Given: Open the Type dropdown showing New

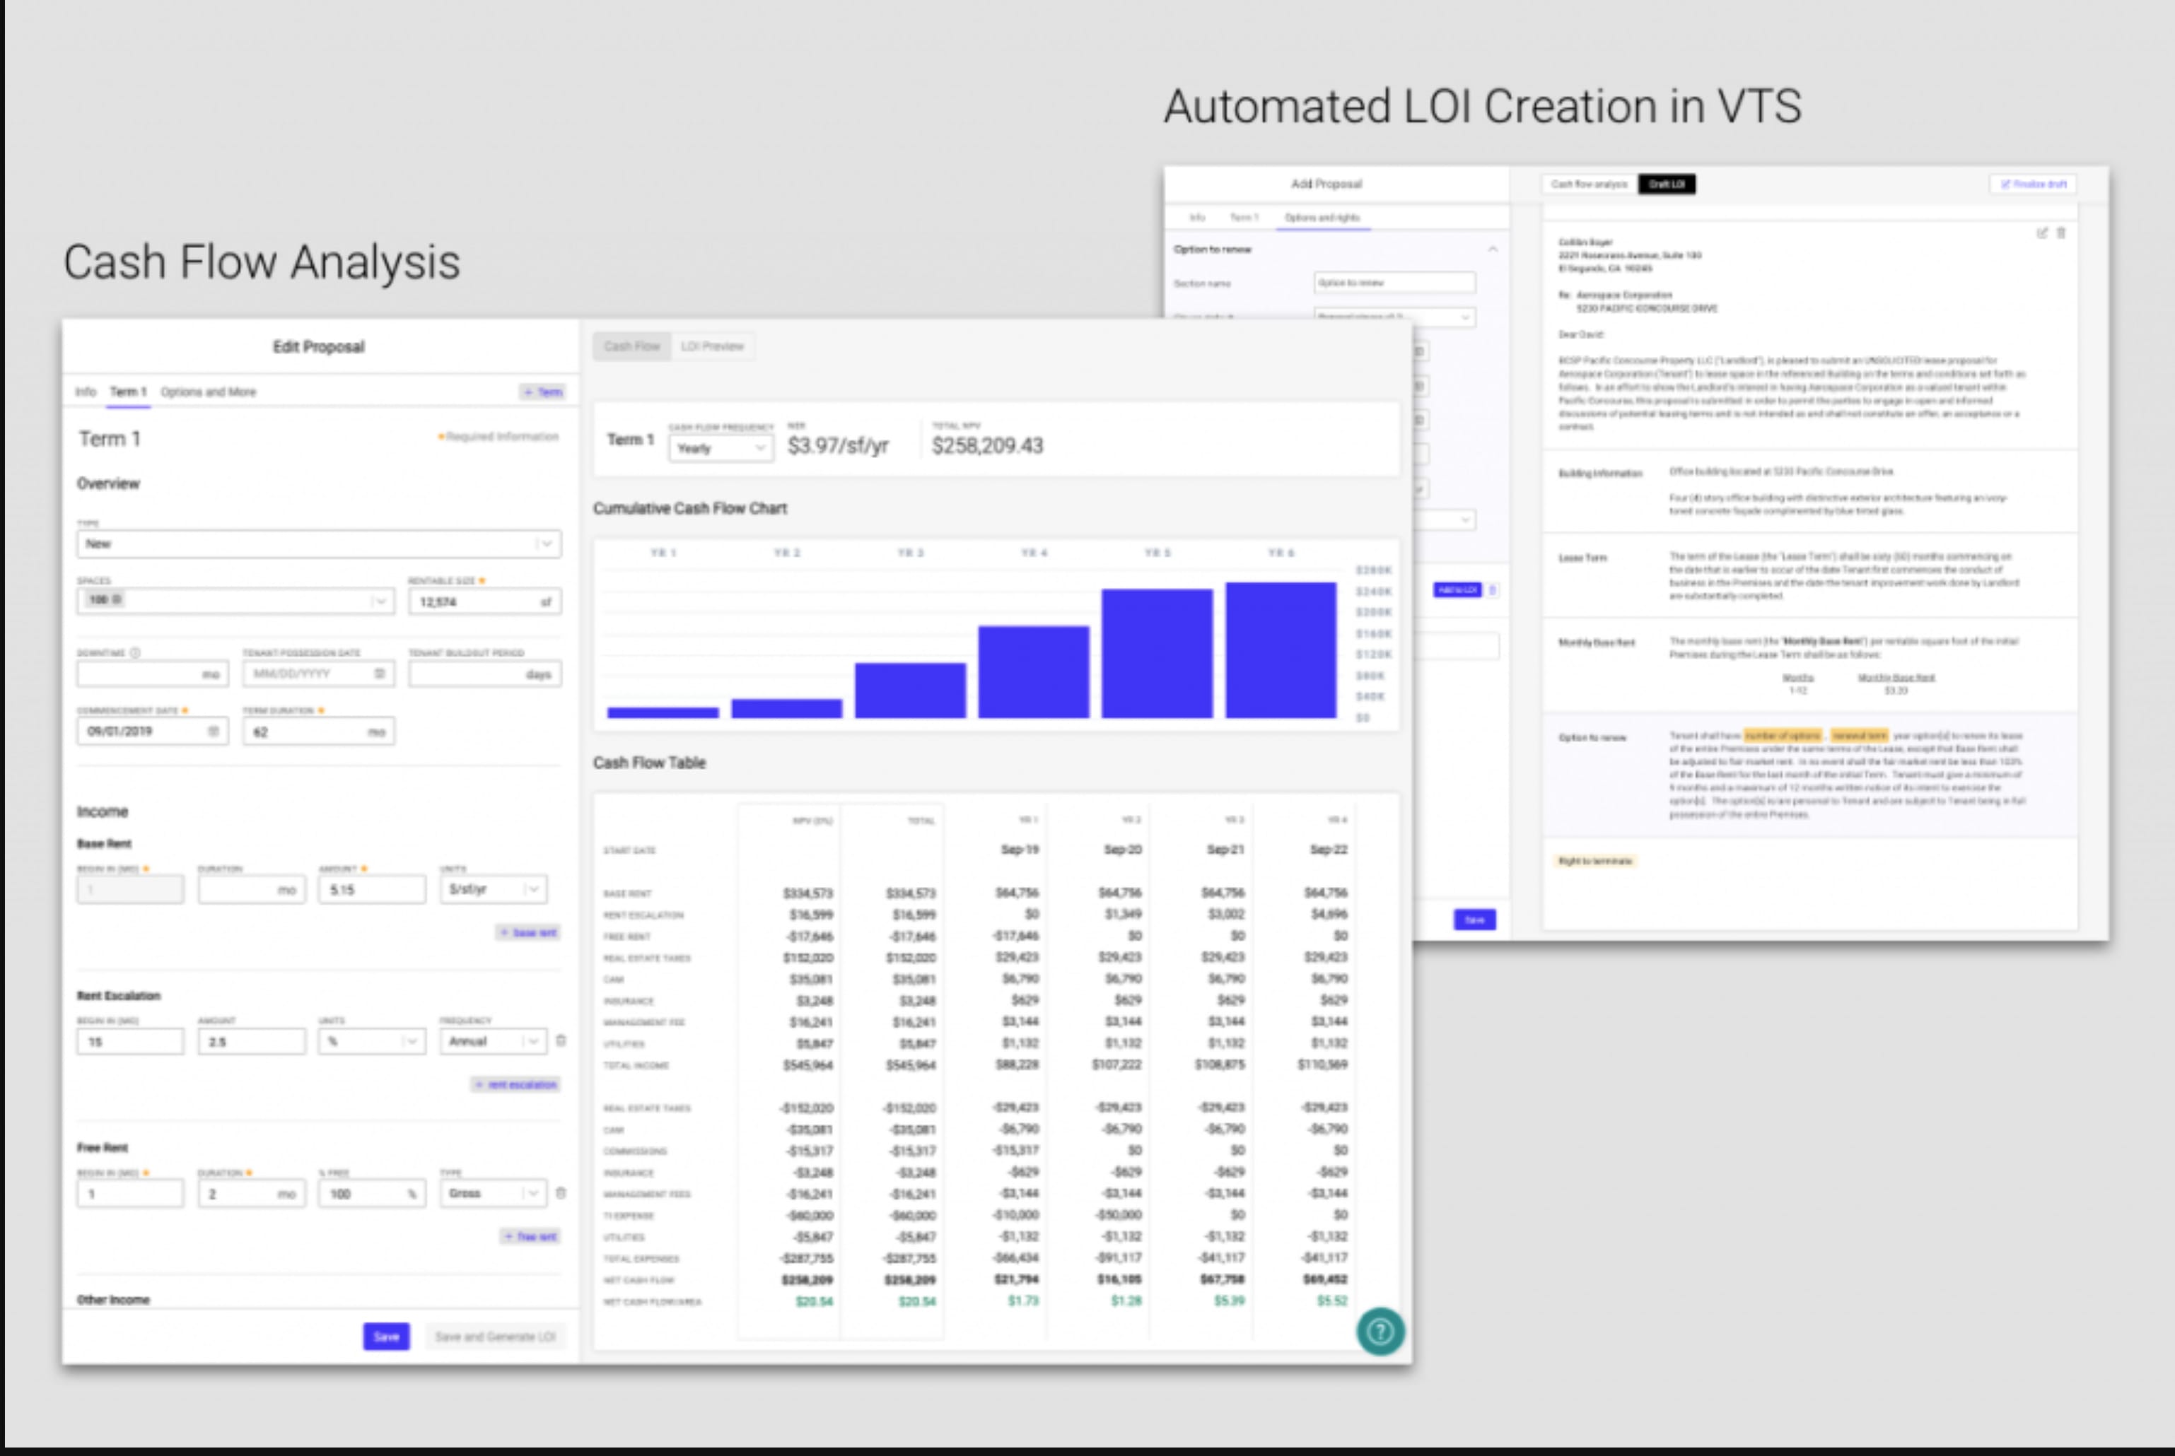Looking at the screenshot, I should (318, 544).
